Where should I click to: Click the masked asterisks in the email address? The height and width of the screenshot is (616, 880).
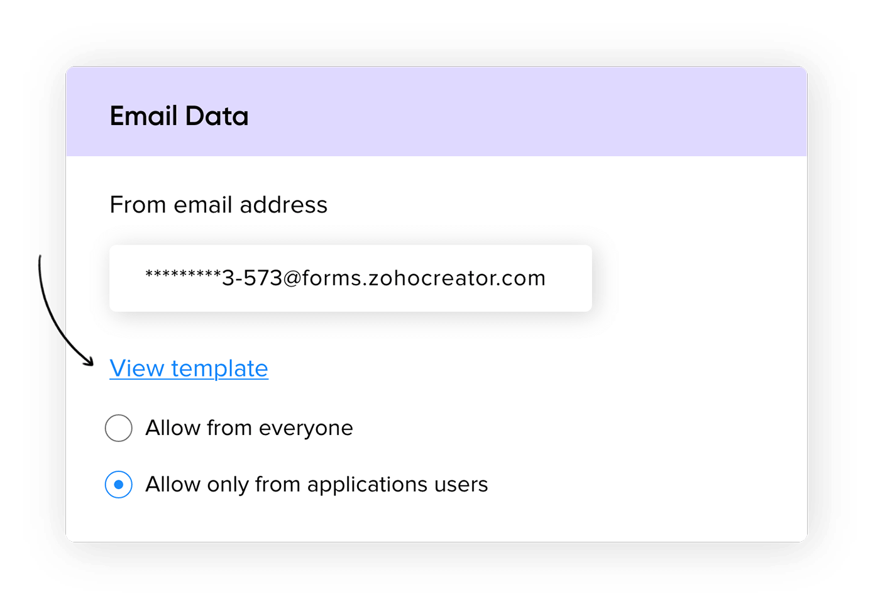pos(183,275)
